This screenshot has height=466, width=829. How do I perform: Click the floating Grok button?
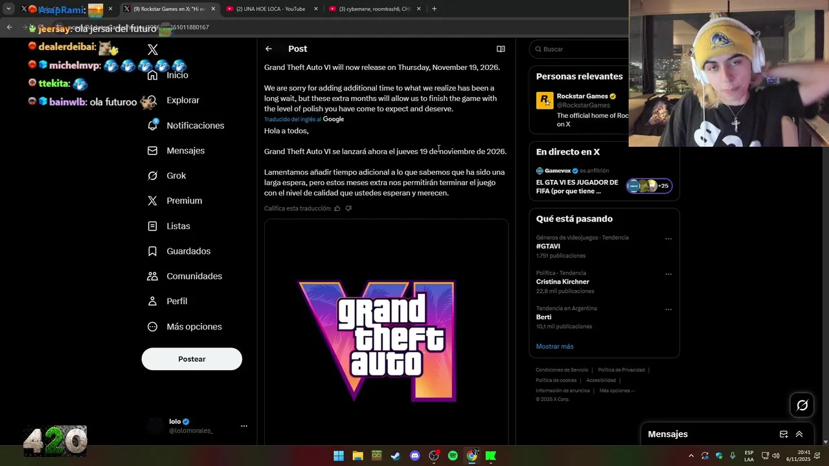click(x=802, y=405)
